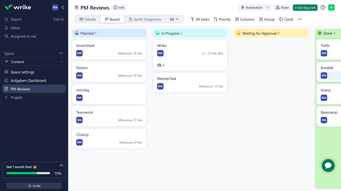
Task: Switch to the Gantt-Diagramm tab
Action: [145, 19]
